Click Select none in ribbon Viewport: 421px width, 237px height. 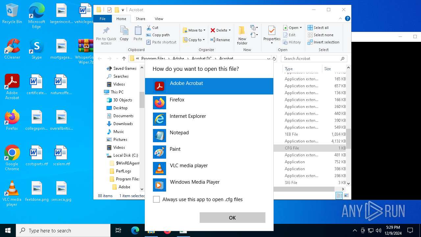[320, 35]
